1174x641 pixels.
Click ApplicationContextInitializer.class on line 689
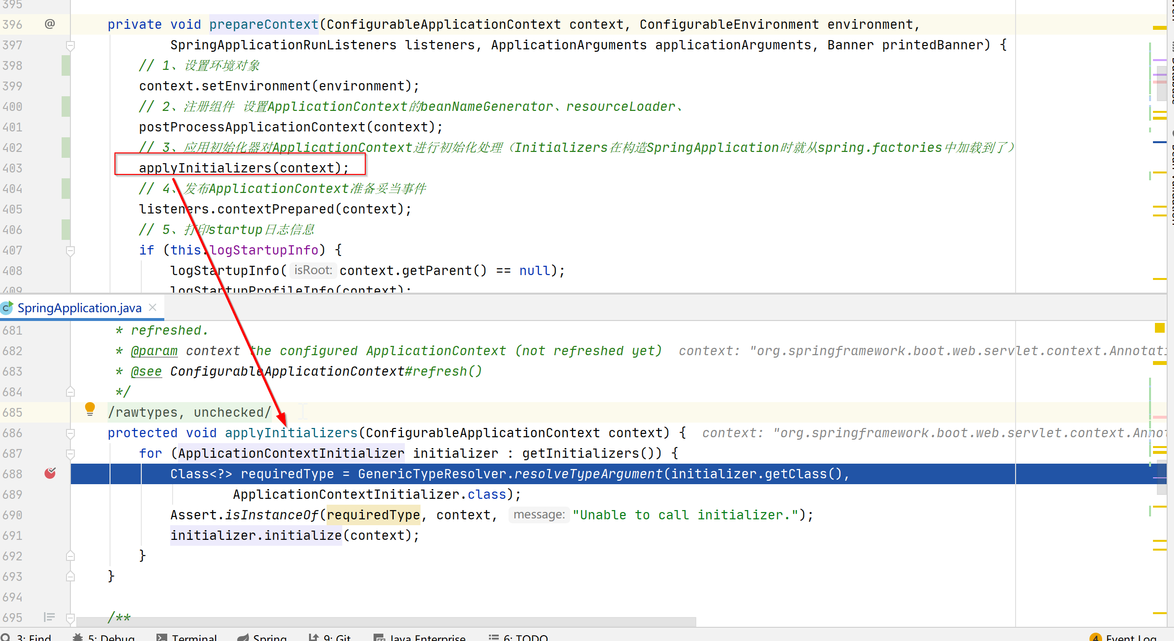click(x=370, y=494)
